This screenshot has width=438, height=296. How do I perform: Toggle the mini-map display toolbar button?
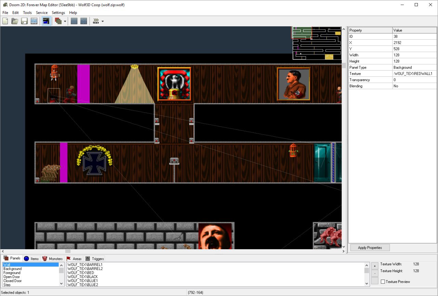click(x=46, y=21)
